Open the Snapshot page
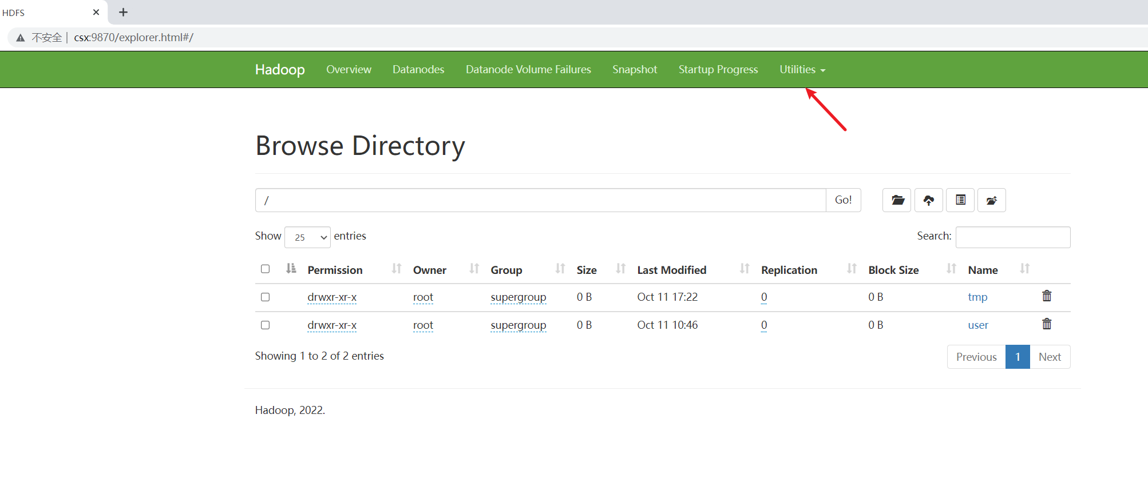Screen dimensions: 1148x494 point(635,69)
